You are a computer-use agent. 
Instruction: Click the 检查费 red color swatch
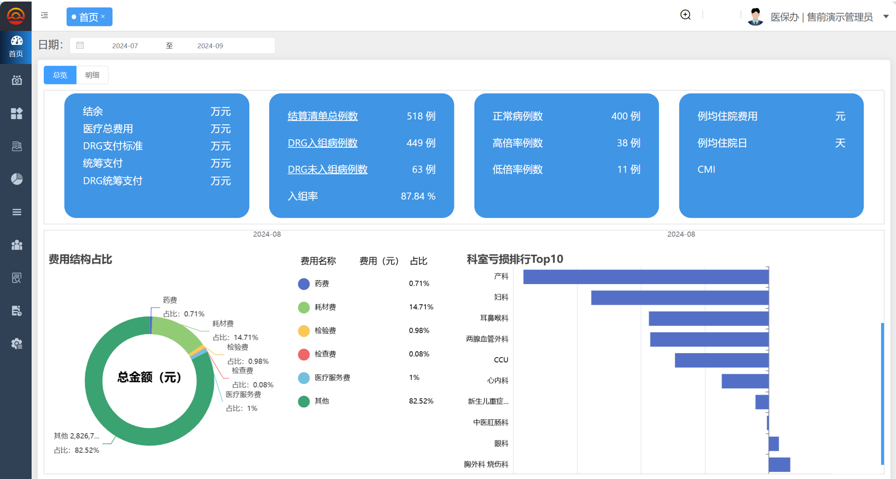pyautogui.click(x=304, y=354)
